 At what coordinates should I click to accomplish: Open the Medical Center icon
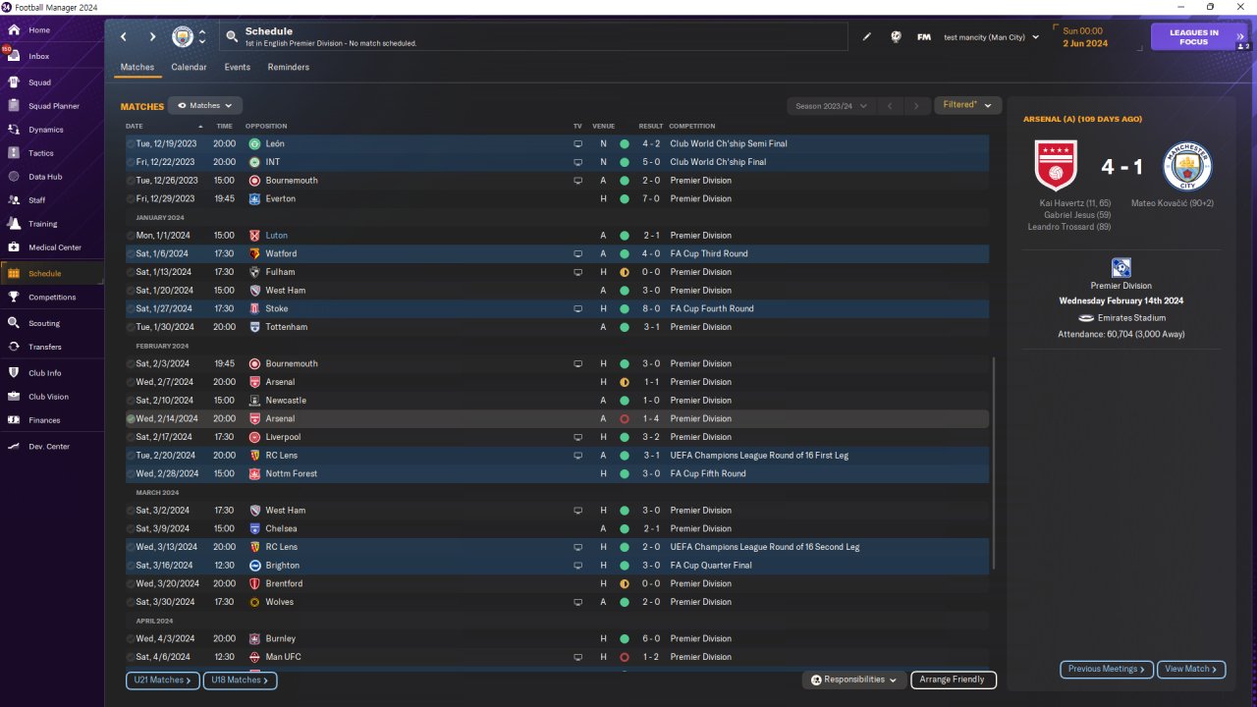14,247
